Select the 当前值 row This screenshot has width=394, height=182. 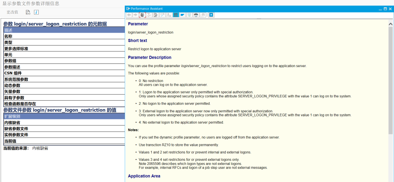click(64, 141)
